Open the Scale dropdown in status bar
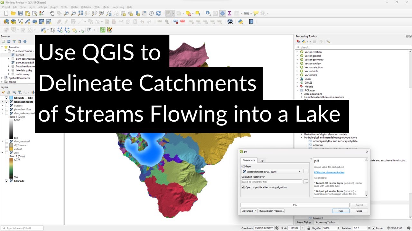 (302, 228)
